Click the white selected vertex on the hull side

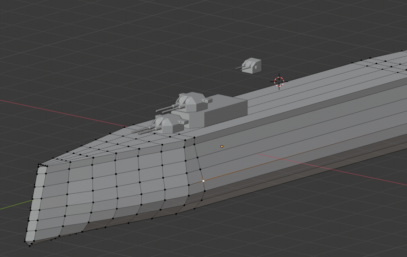click(203, 181)
